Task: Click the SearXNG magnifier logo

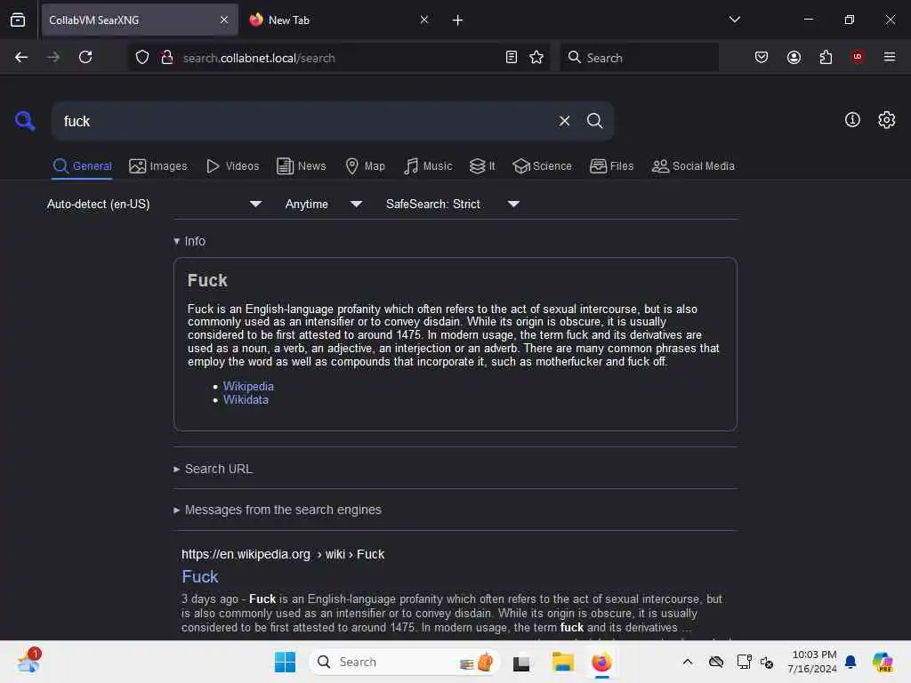Action: coord(25,121)
